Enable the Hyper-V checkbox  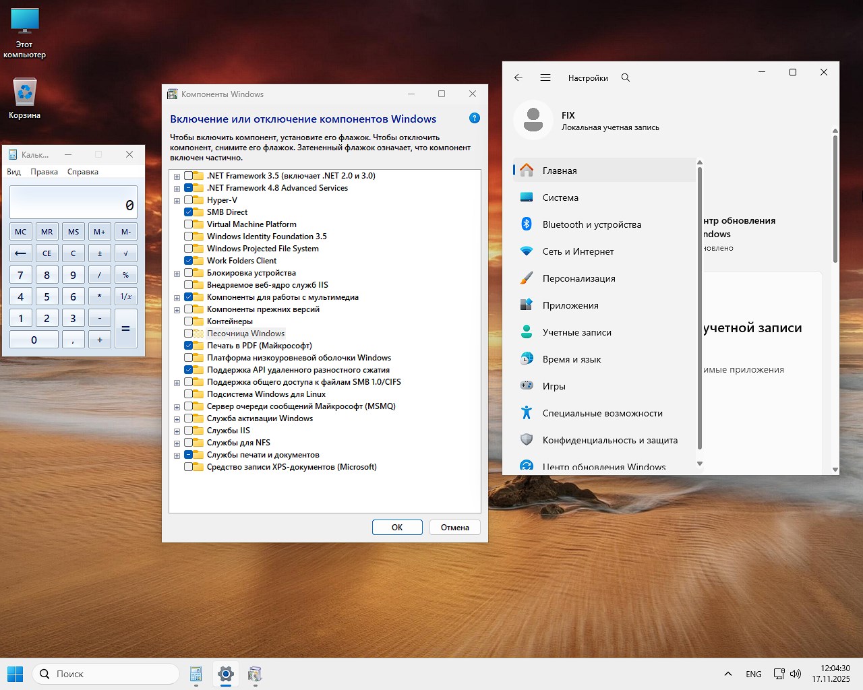click(x=189, y=200)
